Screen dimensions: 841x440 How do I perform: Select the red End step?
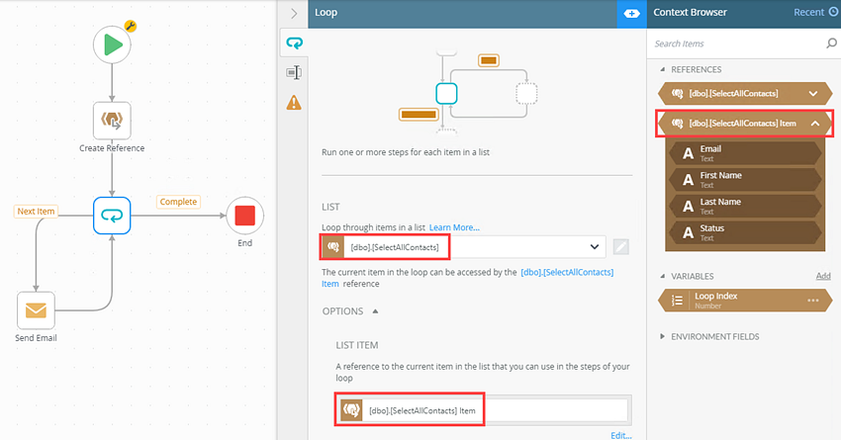tap(244, 216)
